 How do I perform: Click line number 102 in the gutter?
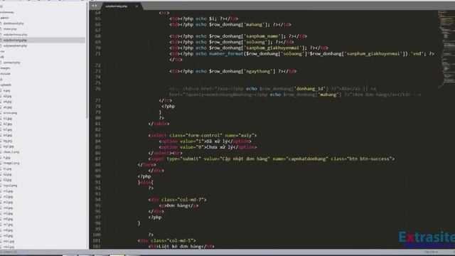click(x=97, y=246)
